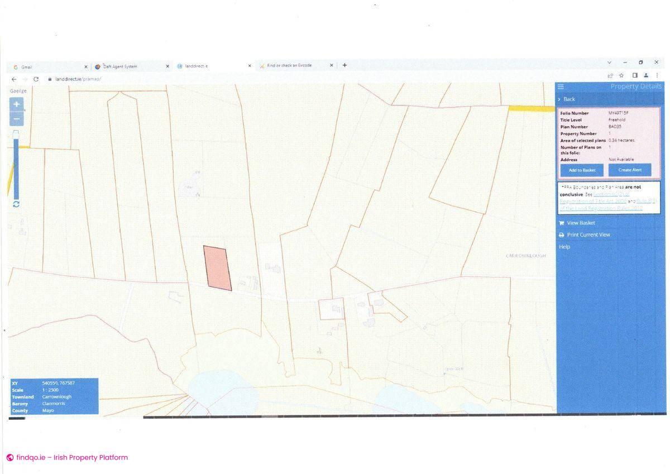Click the View Basket cart icon

561,222
